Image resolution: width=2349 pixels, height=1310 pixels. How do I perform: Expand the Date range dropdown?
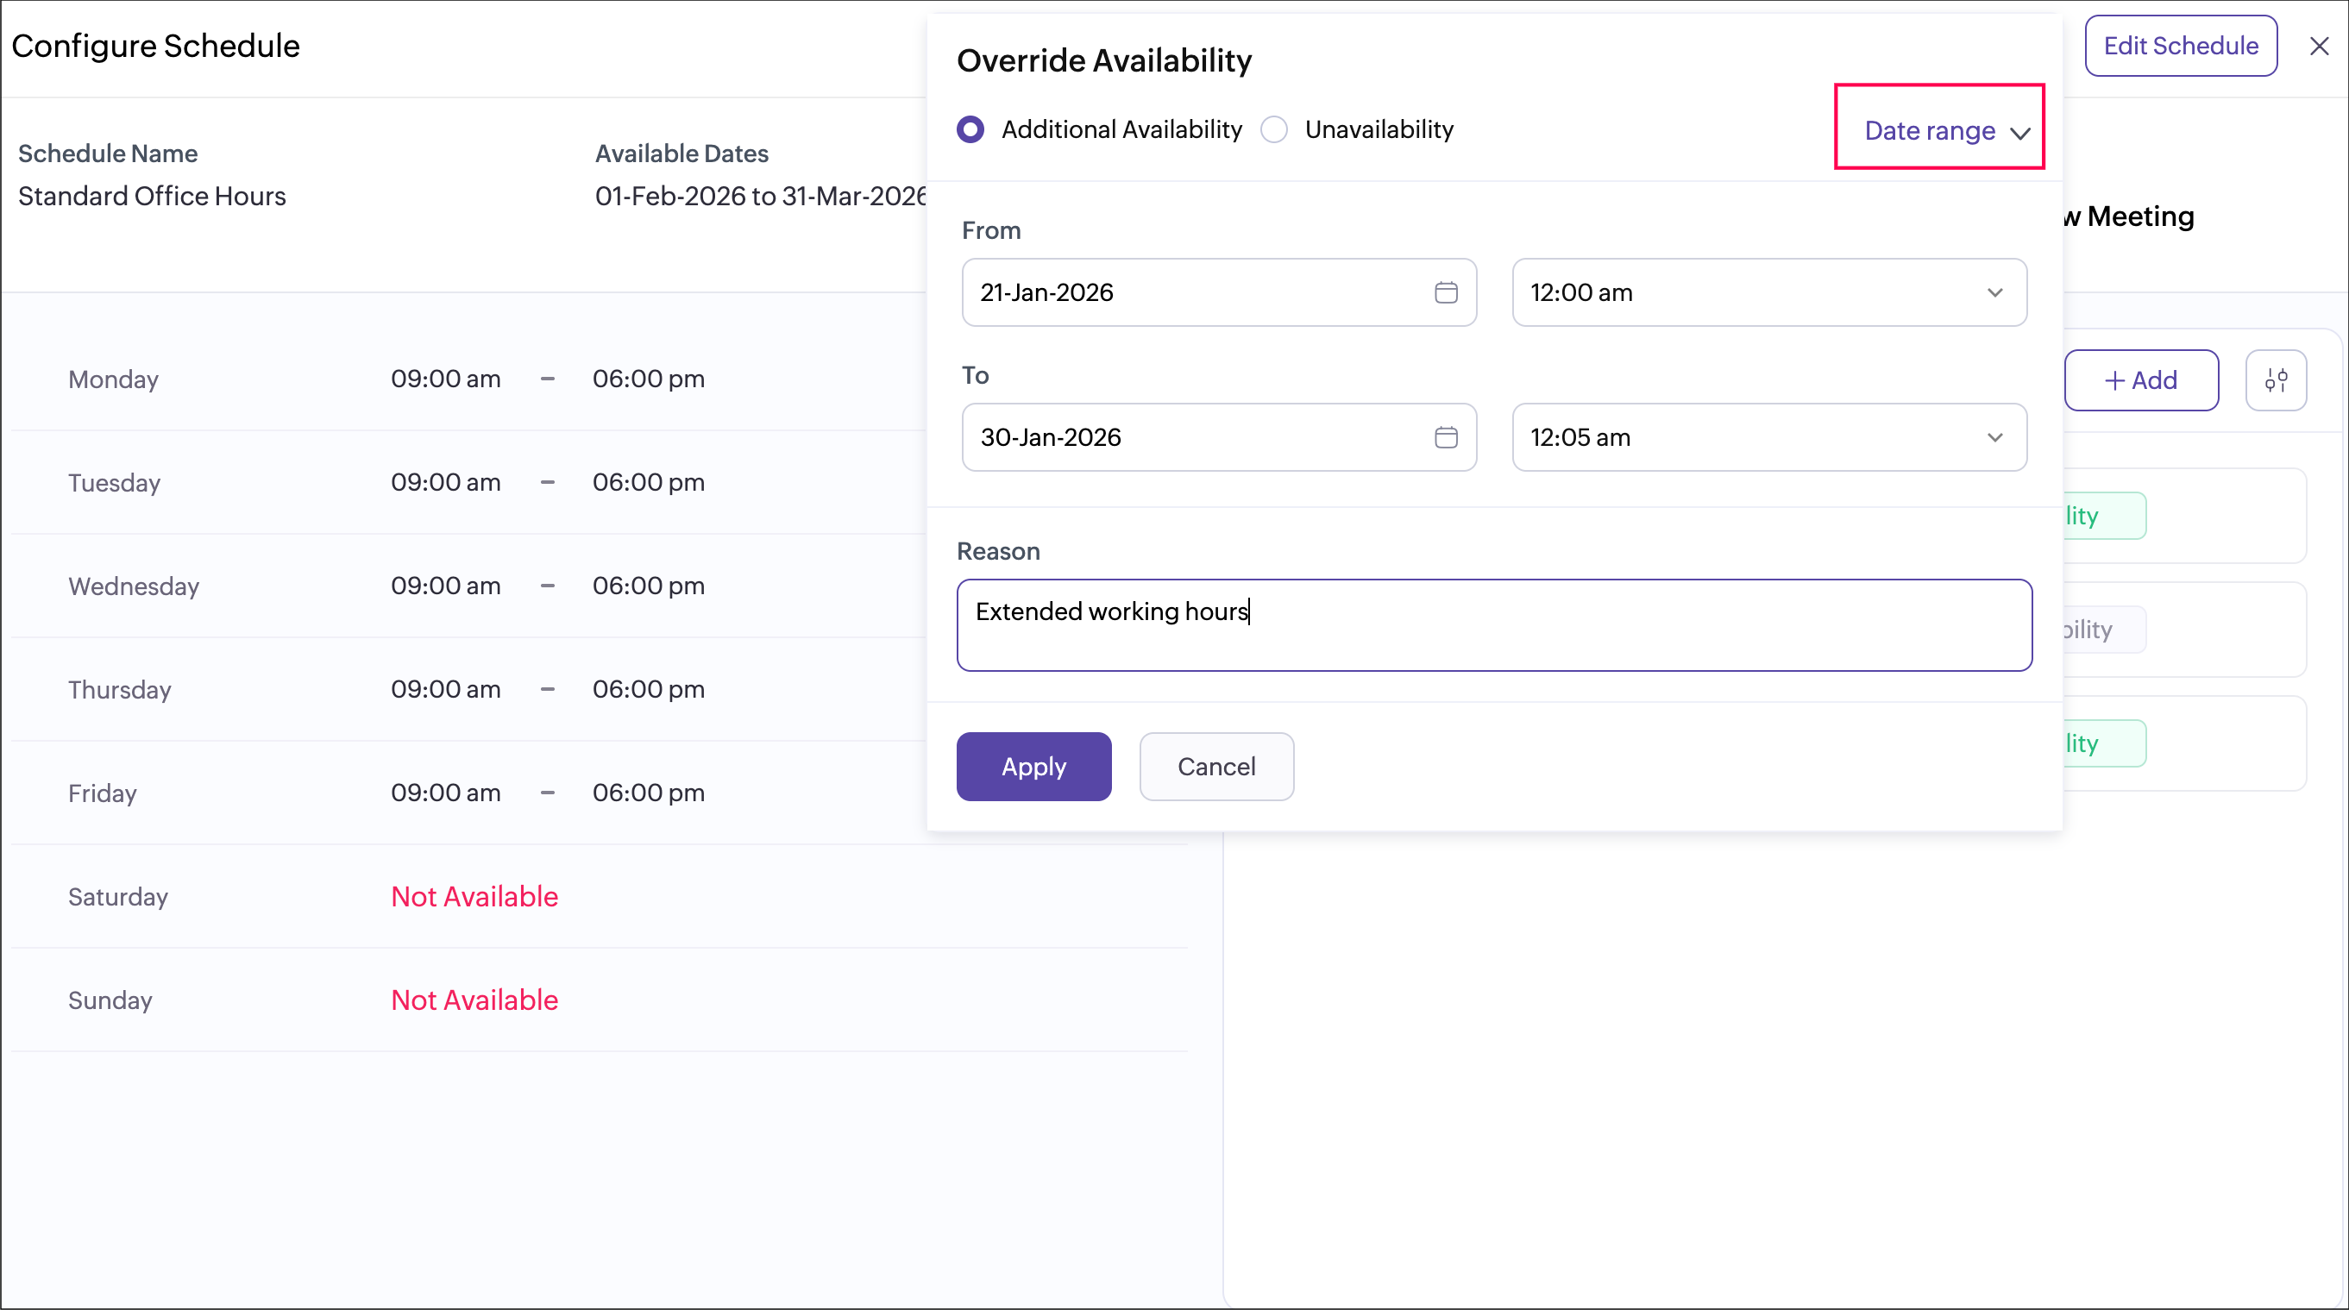(1930, 130)
